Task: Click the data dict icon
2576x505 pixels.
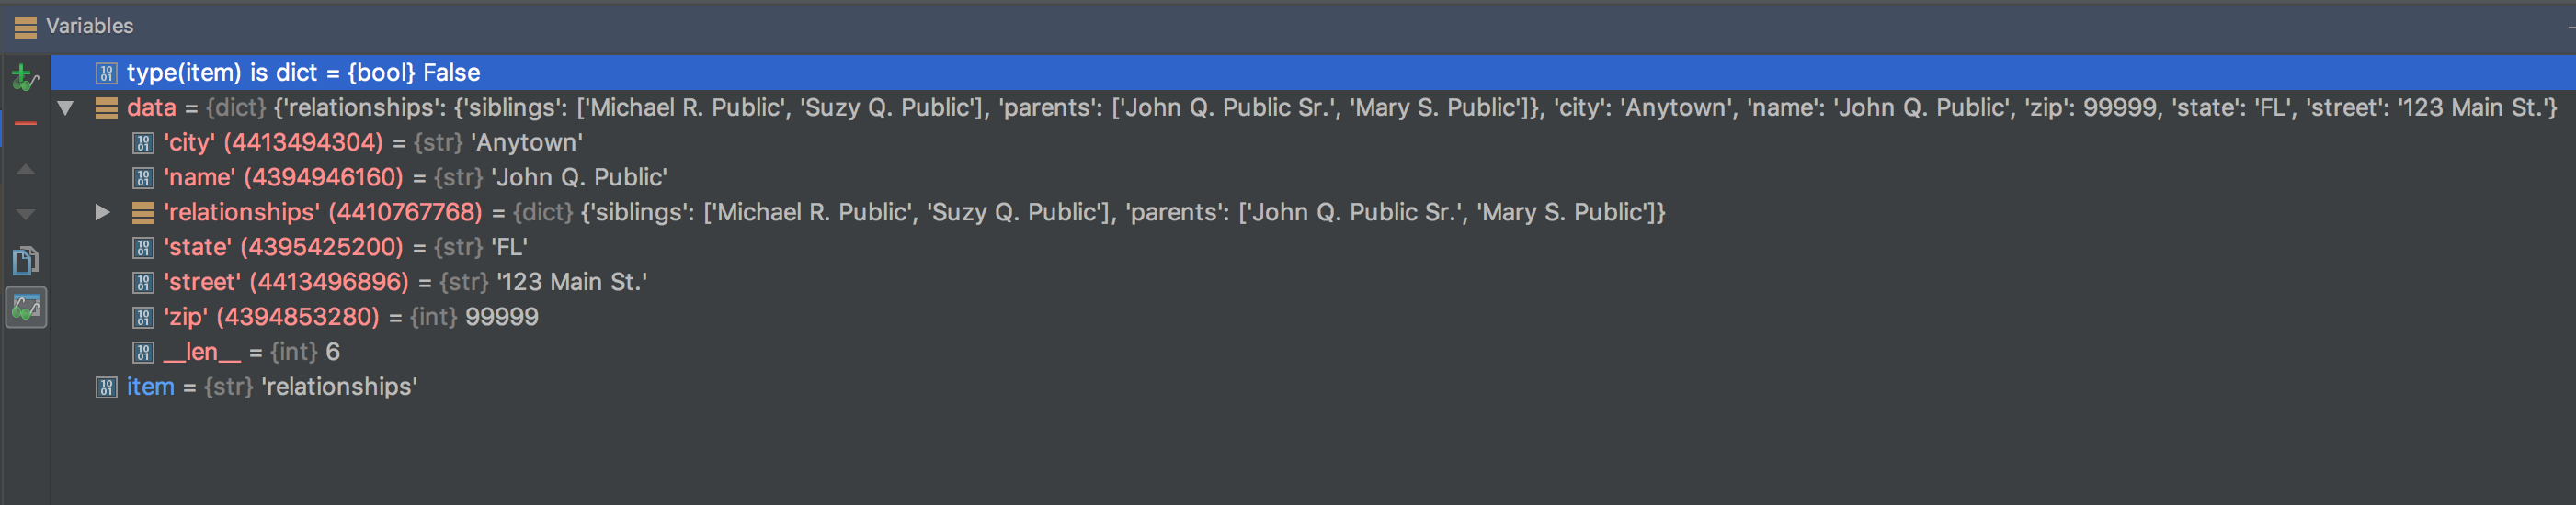Action: 106,107
